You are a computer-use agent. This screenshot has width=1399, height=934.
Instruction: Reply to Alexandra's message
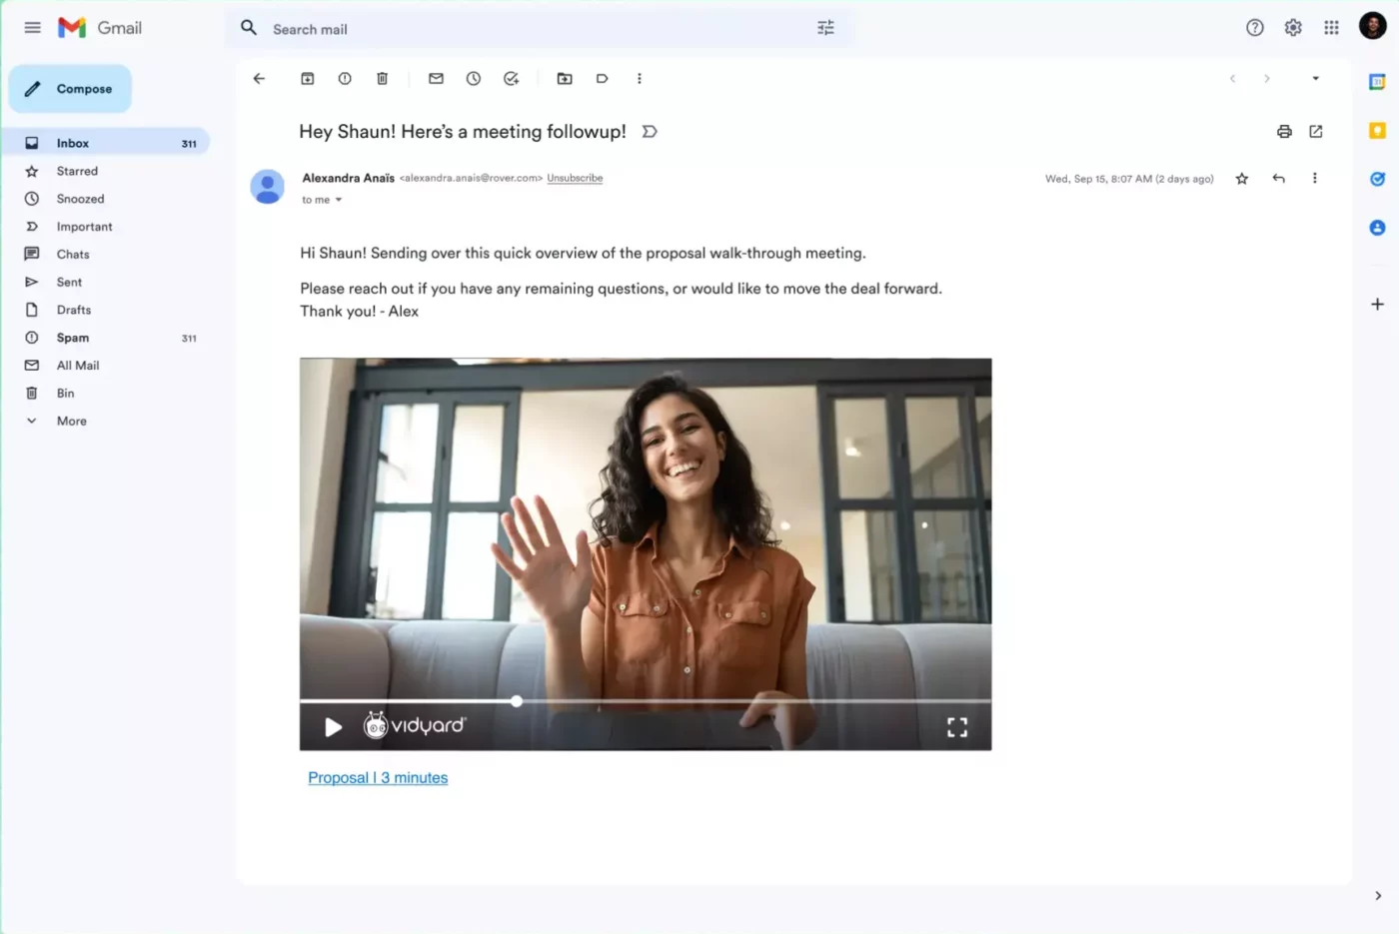tap(1279, 179)
